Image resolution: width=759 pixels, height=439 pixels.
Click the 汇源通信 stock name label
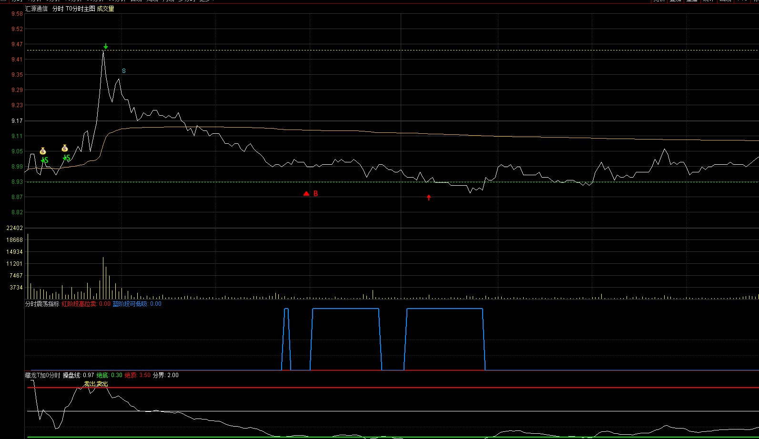37,9
